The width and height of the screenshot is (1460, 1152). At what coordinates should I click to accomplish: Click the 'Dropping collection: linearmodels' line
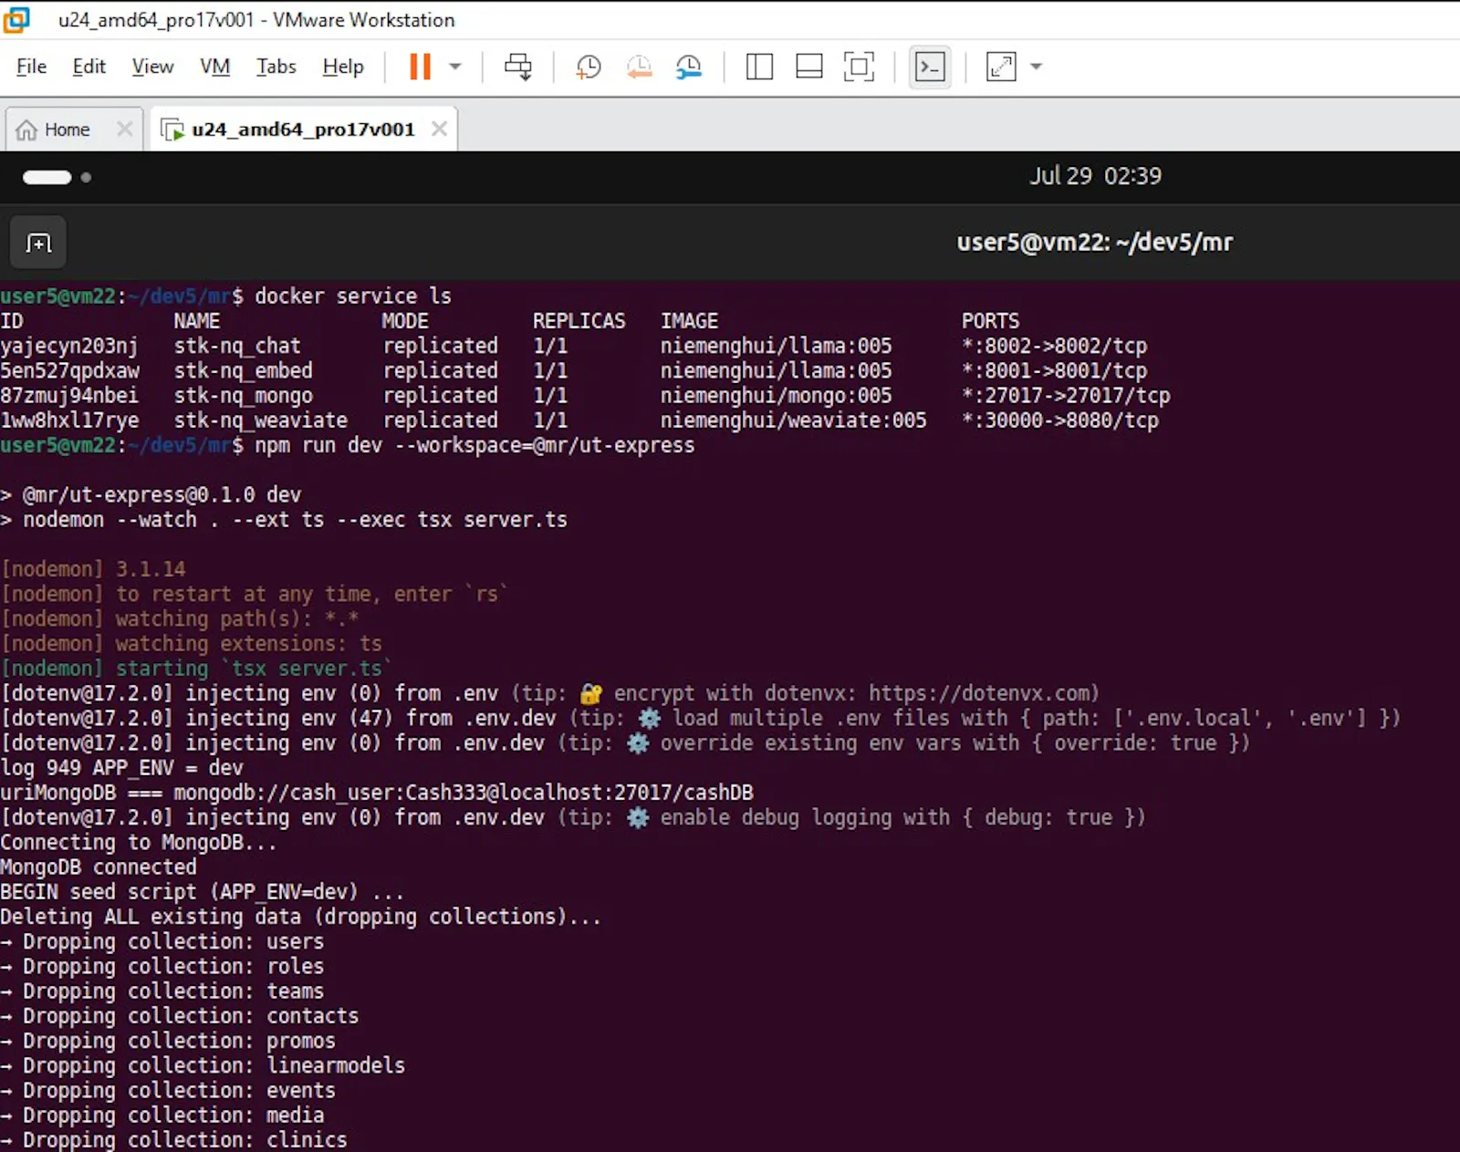pyautogui.click(x=203, y=1065)
